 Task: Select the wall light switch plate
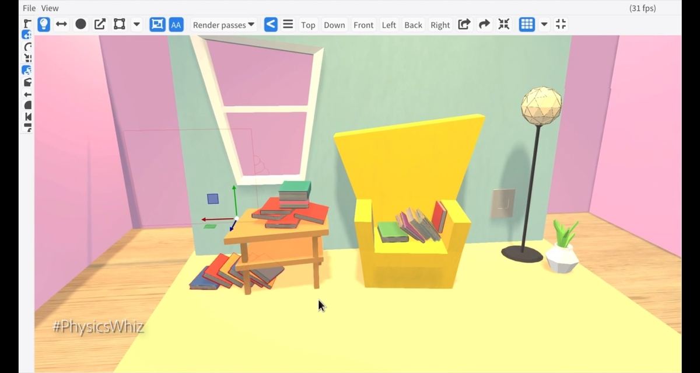point(503,203)
